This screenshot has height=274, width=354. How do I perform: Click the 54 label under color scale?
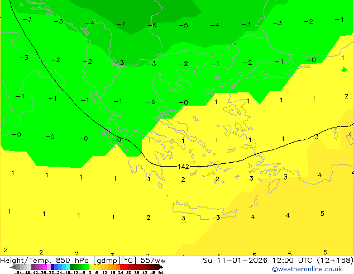coord(161,272)
